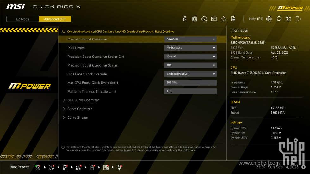Select the Advanced (F7) tab
This screenshot has width=310, height=174.
pyautogui.click(x=55, y=19)
